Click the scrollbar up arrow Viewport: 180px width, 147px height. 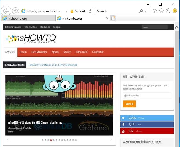[x=177, y=27]
